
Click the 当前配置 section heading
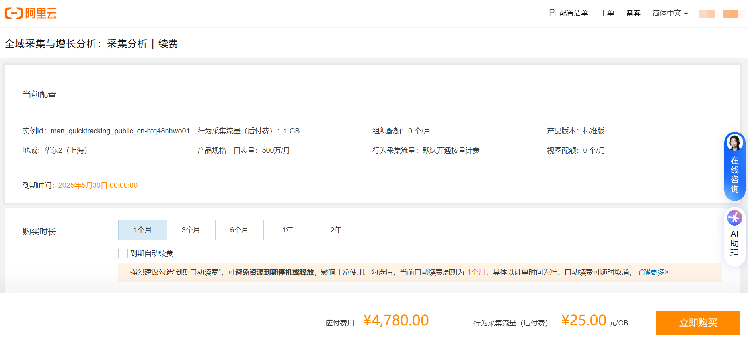(39, 94)
